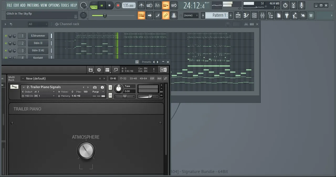Open the OPTIONS menu
The image size is (336, 177).
[x=54, y=5]
